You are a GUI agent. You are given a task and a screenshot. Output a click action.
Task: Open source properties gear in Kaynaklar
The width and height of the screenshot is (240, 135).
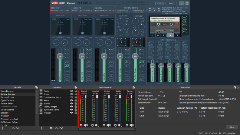point(51,128)
